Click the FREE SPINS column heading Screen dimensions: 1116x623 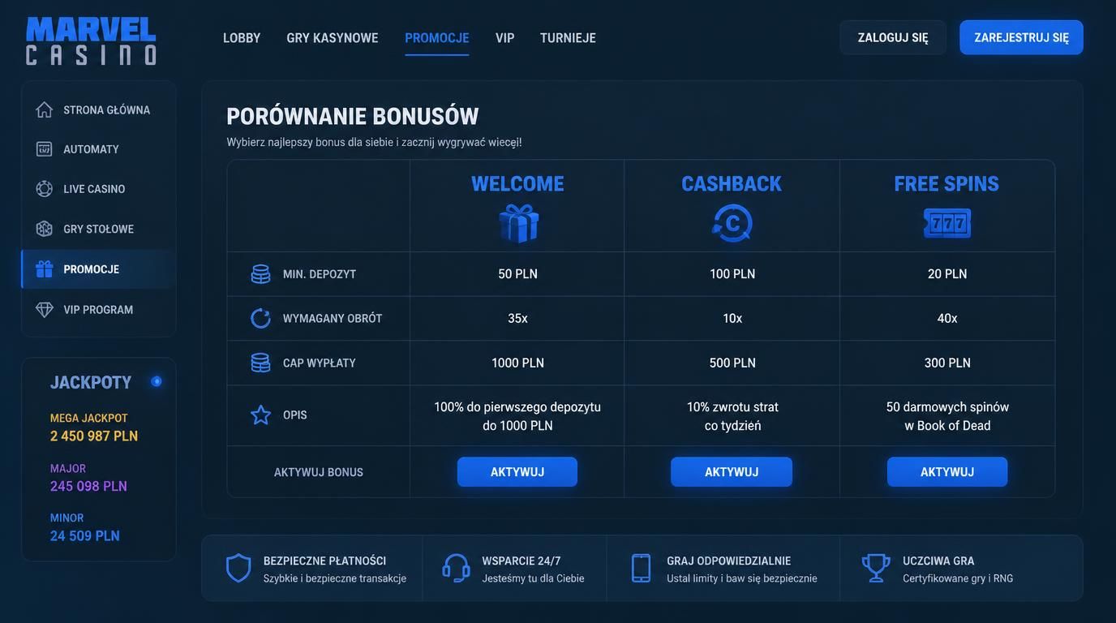coord(946,184)
